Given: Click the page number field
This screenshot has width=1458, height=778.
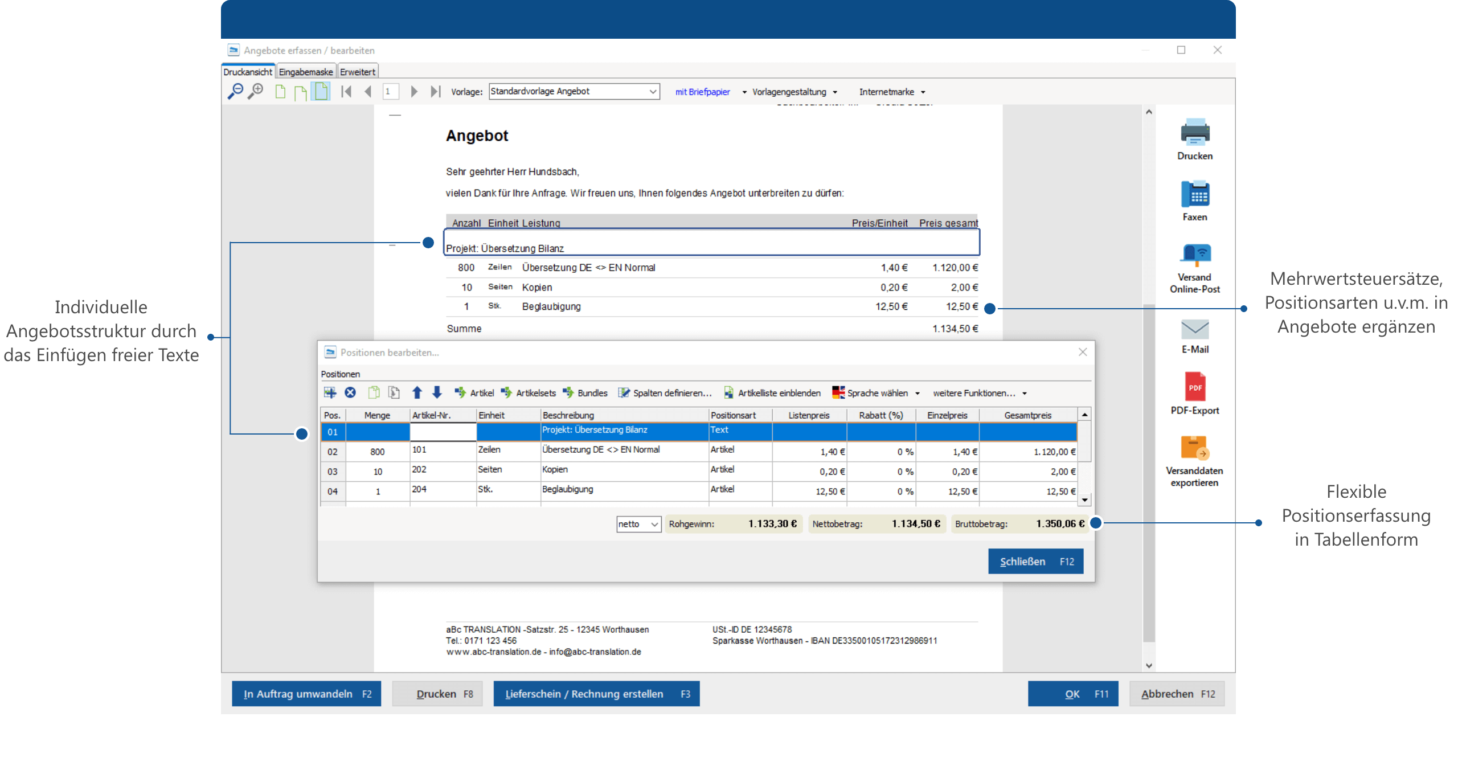Looking at the screenshot, I should point(391,91).
